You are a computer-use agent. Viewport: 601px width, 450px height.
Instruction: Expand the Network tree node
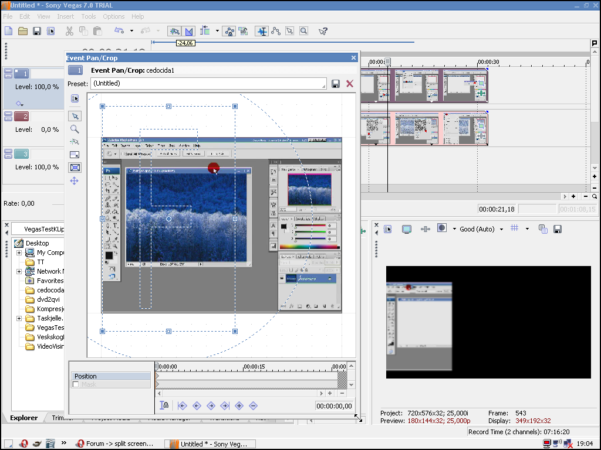click(x=19, y=272)
